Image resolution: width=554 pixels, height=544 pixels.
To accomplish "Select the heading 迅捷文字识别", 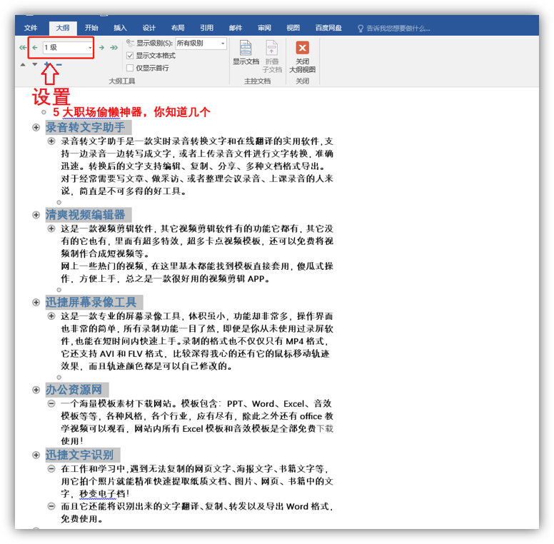I will 79,455.
